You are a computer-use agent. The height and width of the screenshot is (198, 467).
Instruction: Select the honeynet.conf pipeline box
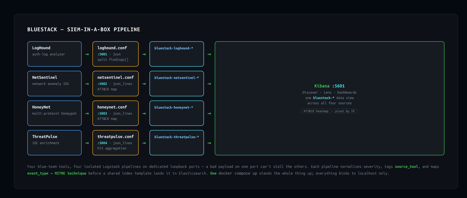(116, 113)
